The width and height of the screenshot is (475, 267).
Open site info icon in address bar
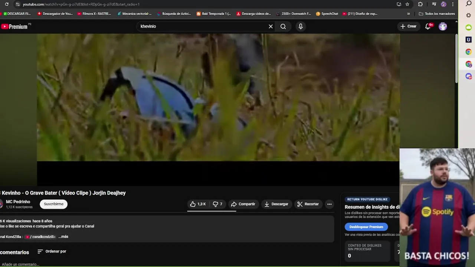[x=17, y=4]
